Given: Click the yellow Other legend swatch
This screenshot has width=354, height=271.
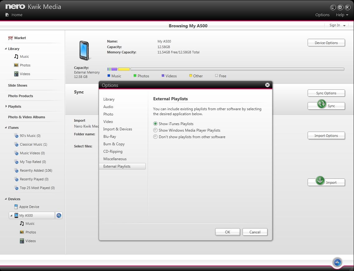Looking at the screenshot, I should pos(191,76).
